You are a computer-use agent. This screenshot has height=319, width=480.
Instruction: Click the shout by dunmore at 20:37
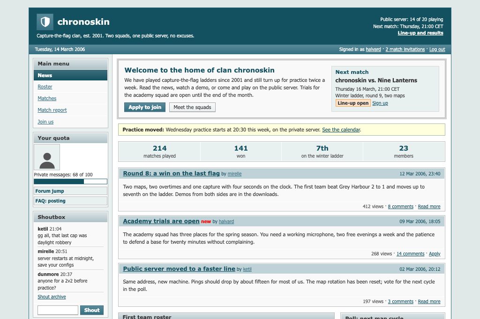[x=70, y=281]
